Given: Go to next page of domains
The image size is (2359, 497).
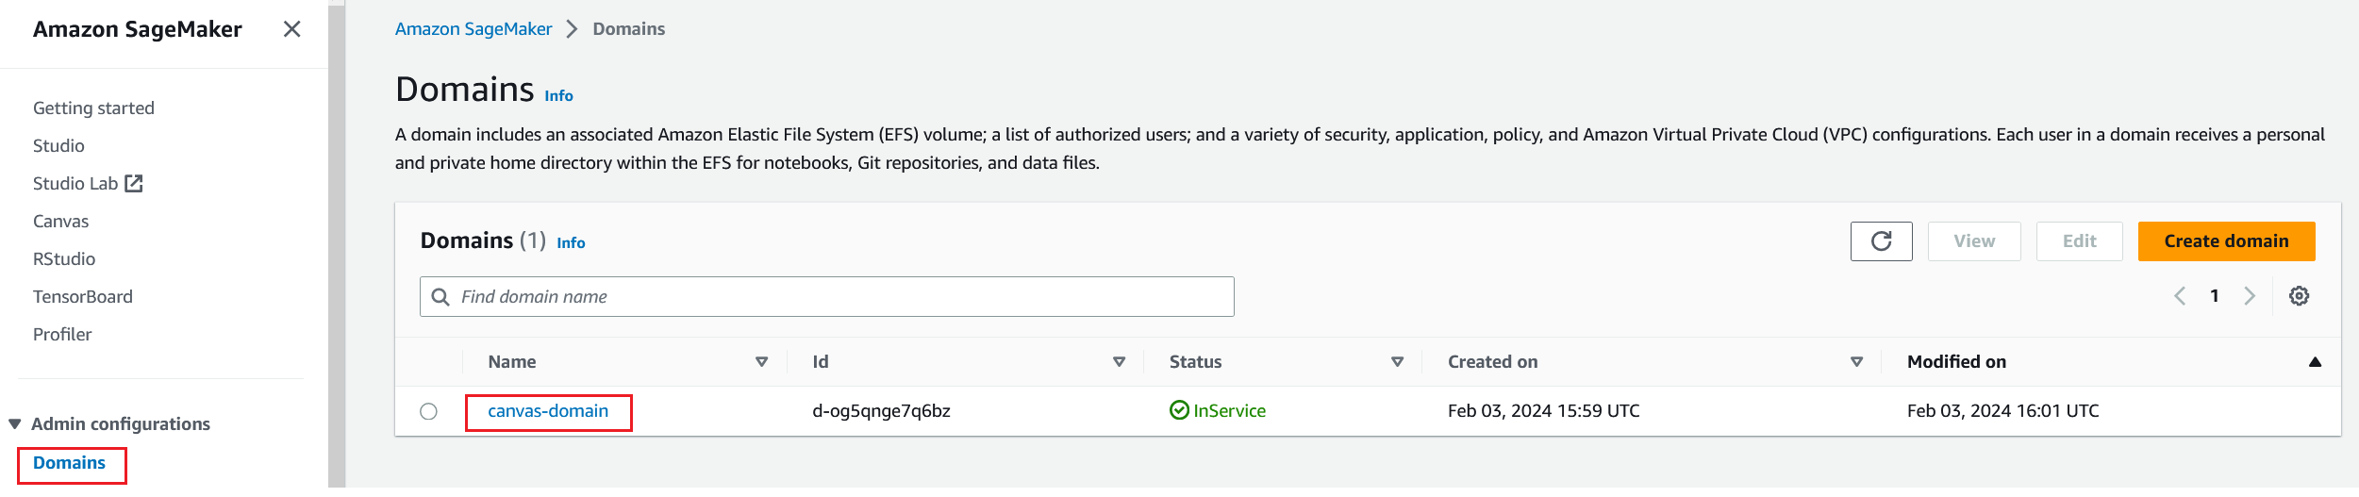Looking at the screenshot, I should click(2250, 296).
